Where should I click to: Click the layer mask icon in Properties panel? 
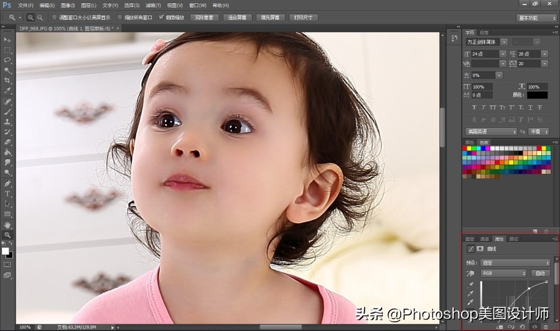(x=480, y=248)
